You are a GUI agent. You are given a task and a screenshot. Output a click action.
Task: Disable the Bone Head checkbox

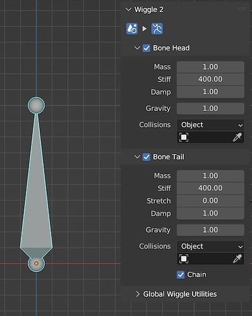coord(147,48)
